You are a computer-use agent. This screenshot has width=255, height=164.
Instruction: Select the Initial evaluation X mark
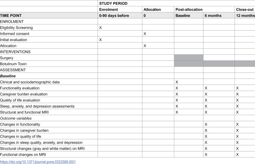(x=101, y=40)
